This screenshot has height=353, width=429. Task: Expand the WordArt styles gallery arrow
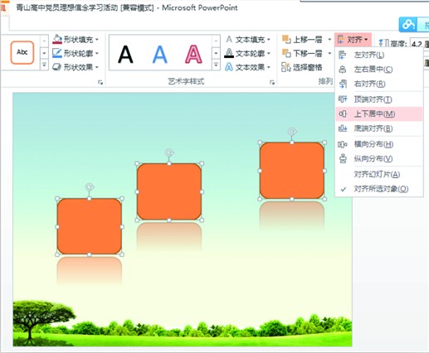(216, 65)
